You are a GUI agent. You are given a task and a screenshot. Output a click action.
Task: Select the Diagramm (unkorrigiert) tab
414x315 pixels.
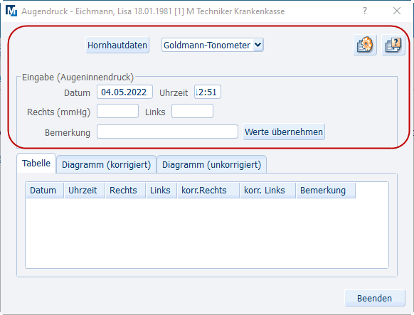click(x=211, y=165)
